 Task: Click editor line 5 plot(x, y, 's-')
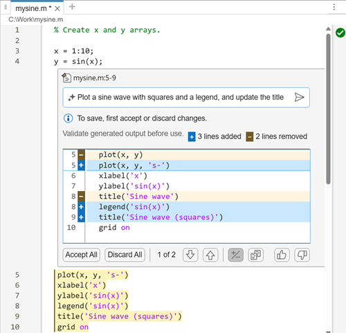(93, 275)
